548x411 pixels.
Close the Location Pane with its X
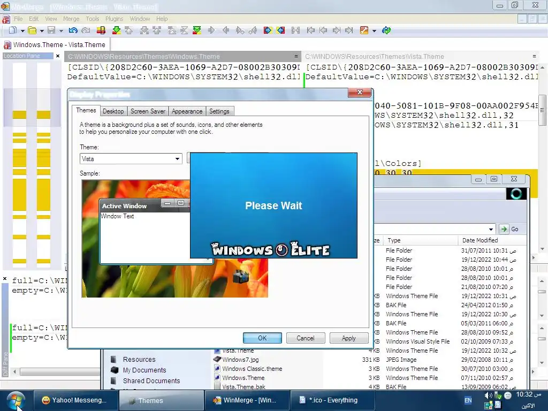[x=58, y=56]
